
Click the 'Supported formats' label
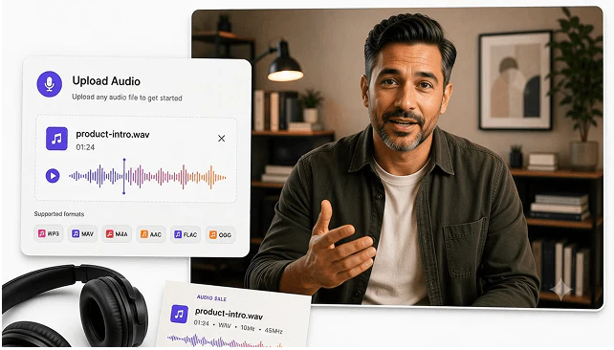(x=59, y=214)
